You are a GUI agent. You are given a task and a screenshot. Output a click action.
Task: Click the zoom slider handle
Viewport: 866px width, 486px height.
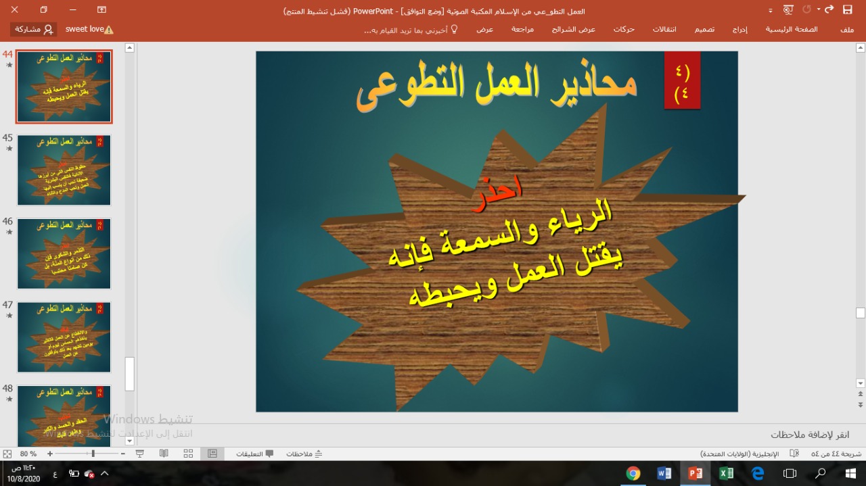[93, 454]
